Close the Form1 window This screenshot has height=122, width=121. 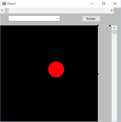pos(115,3)
